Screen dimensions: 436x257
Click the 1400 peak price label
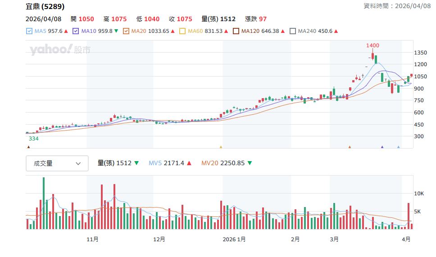pyautogui.click(x=372, y=45)
